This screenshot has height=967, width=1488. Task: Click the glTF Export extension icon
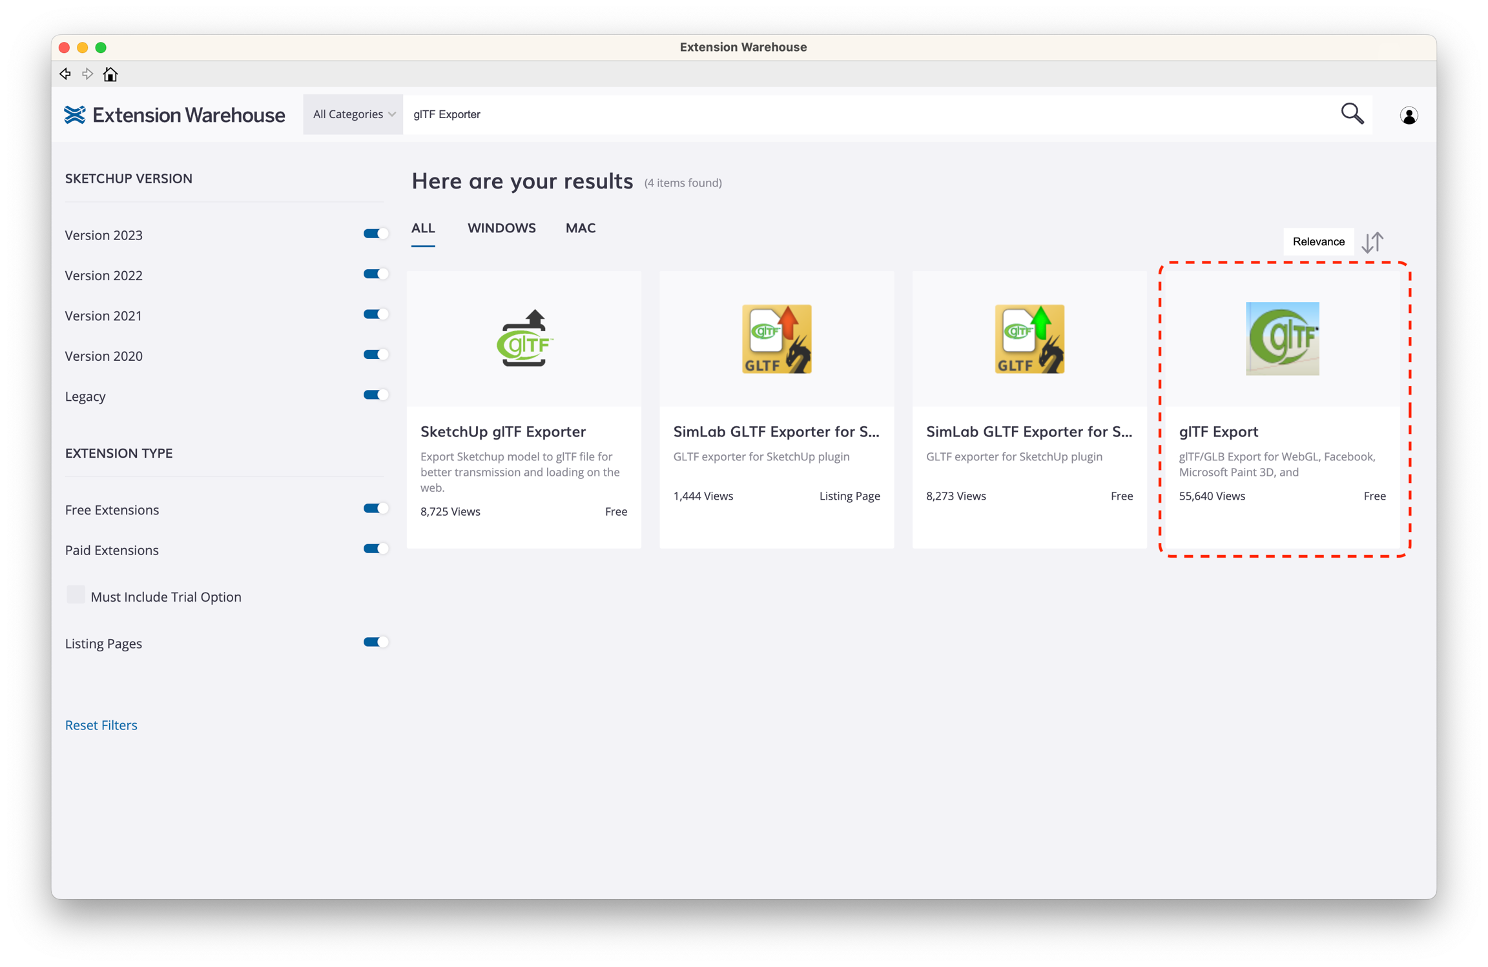[x=1282, y=339]
